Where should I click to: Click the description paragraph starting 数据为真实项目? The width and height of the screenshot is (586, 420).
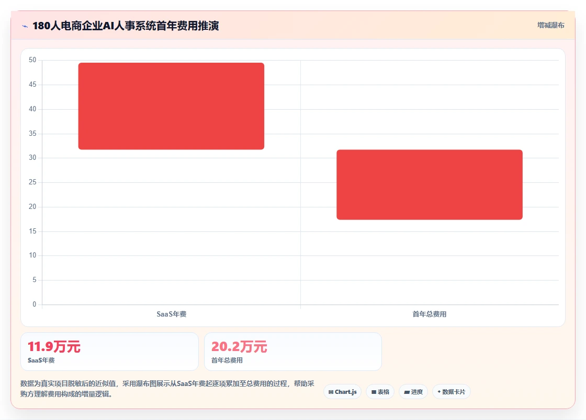(x=167, y=389)
